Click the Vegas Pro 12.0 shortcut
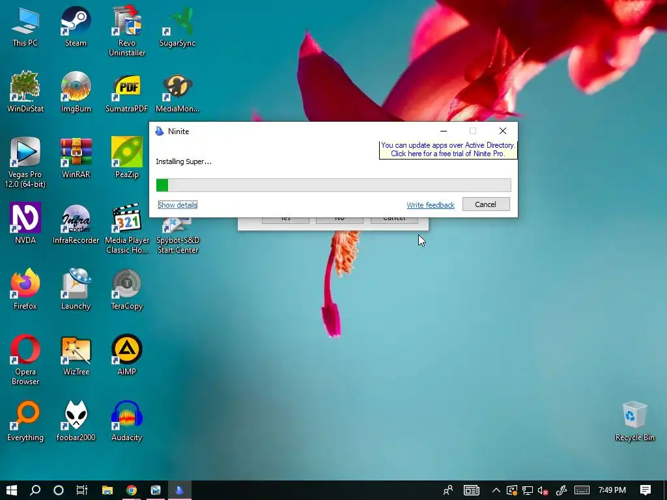The height and width of the screenshot is (500, 667). click(x=25, y=163)
